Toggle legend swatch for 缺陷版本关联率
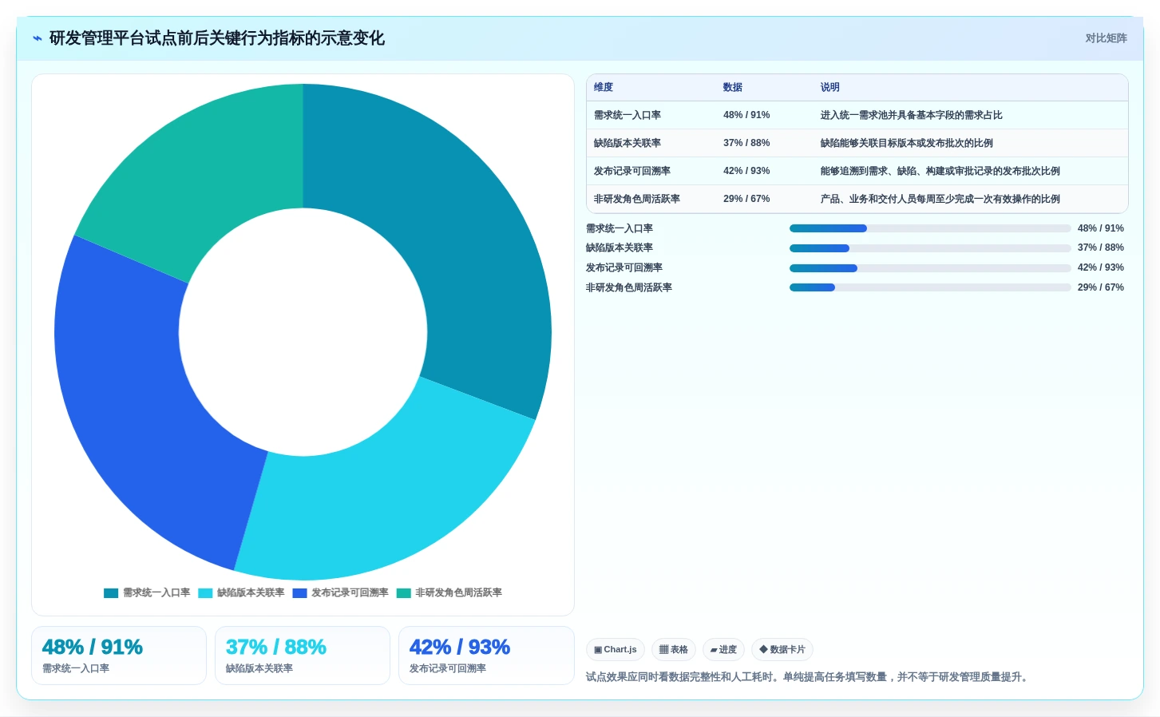Viewport: 1160px width, 717px height. pos(205,593)
